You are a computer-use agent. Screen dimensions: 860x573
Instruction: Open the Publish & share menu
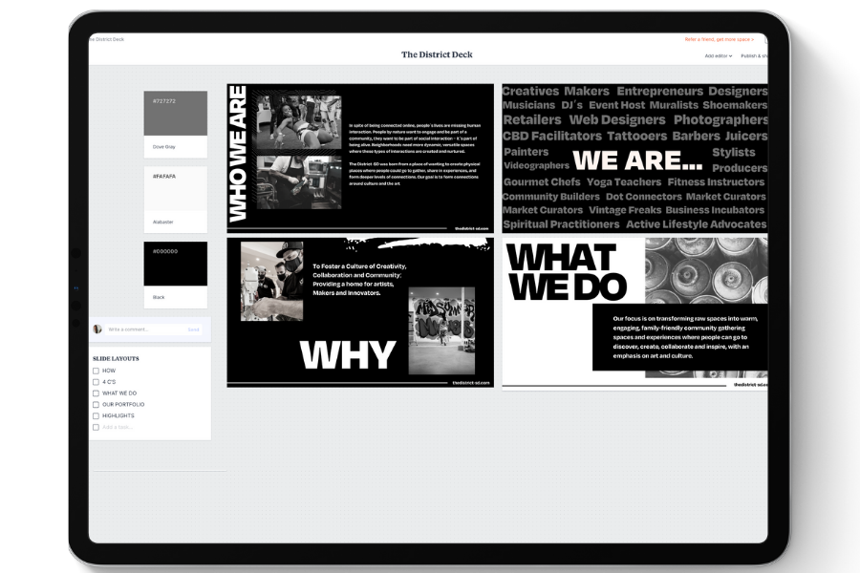tap(754, 56)
